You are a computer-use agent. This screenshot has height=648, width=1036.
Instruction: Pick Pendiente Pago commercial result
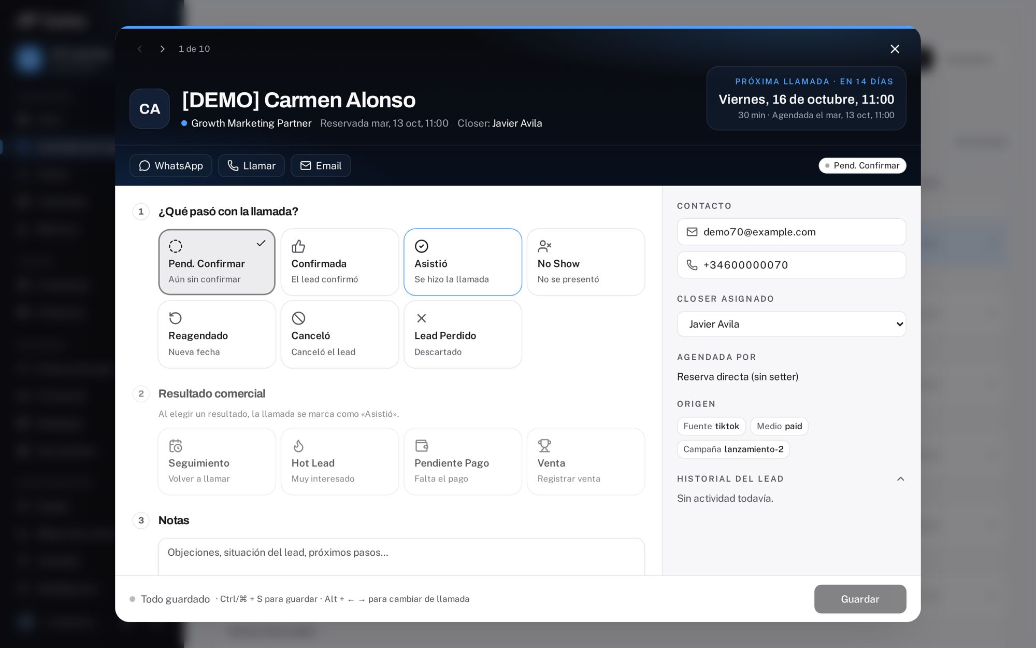tap(463, 461)
